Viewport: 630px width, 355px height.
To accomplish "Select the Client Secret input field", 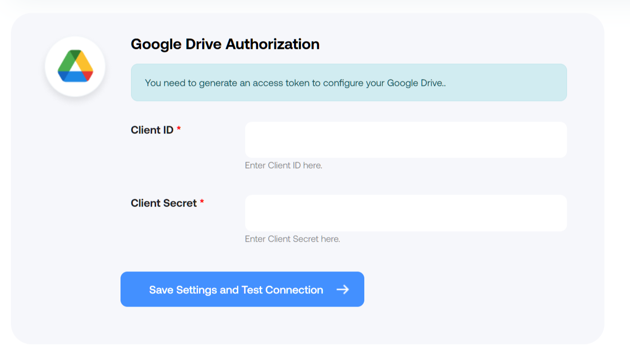I will pos(405,213).
